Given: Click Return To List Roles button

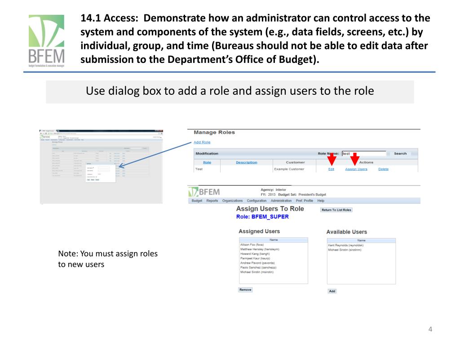Looking at the screenshot, I should coord(336,210).
